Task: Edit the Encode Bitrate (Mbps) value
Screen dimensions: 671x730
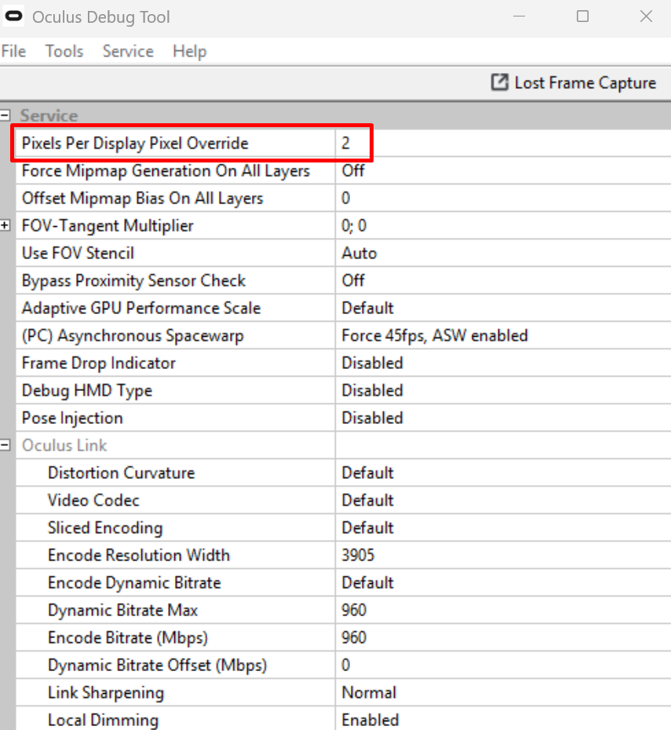Action: point(502,637)
